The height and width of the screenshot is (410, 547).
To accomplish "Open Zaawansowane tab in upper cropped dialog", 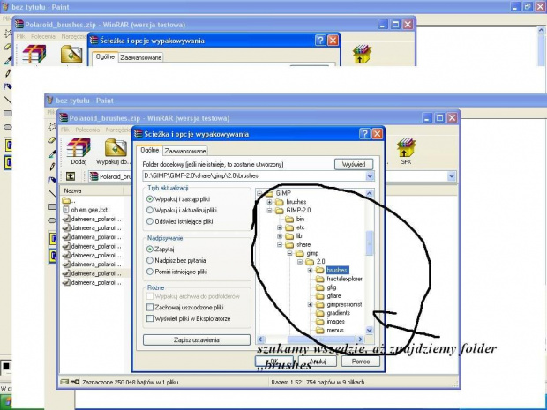I will pyautogui.click(x=140, y=57).
